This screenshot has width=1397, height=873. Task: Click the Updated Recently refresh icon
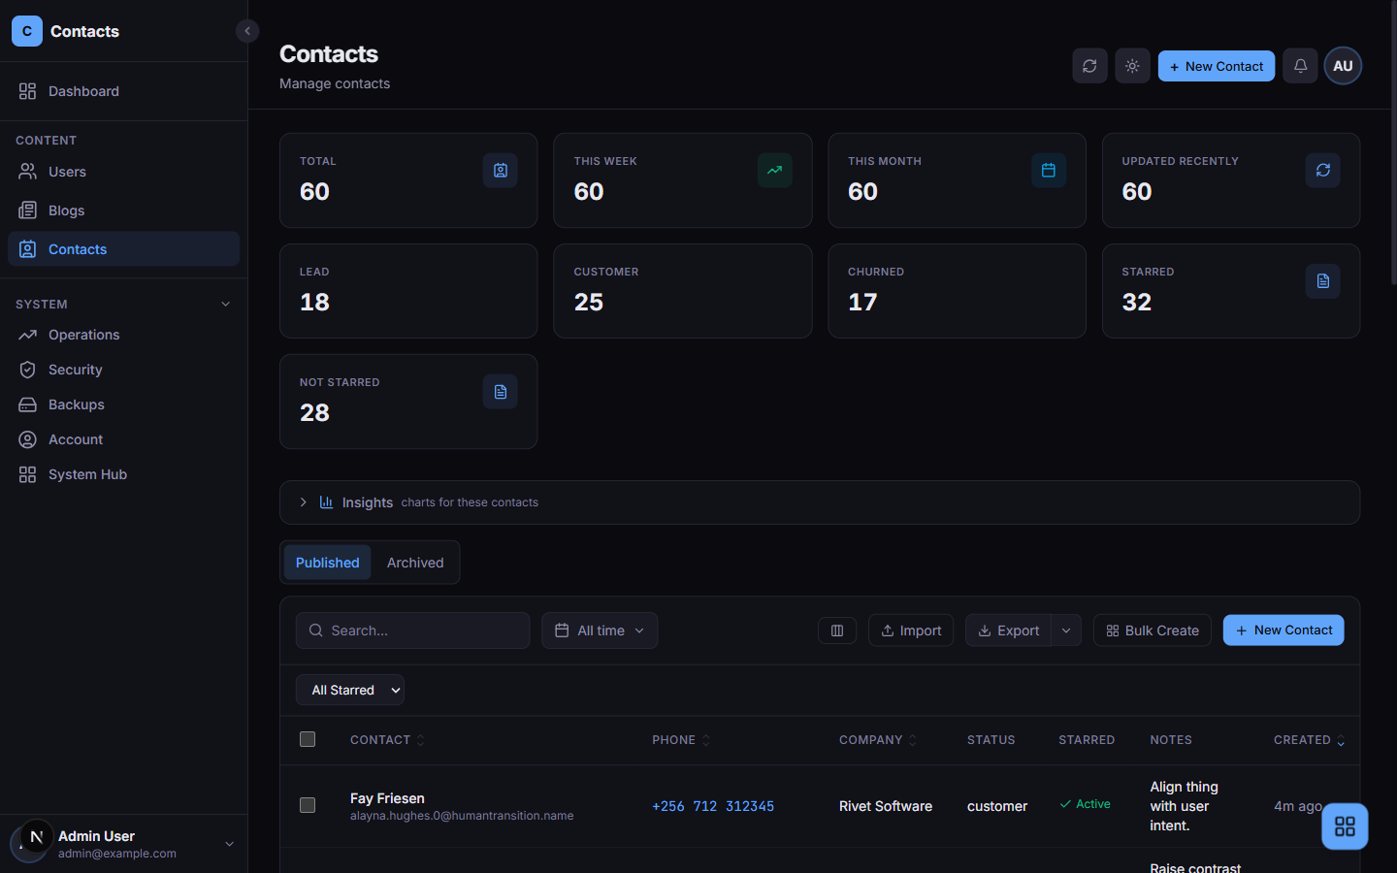[1323, 171]
